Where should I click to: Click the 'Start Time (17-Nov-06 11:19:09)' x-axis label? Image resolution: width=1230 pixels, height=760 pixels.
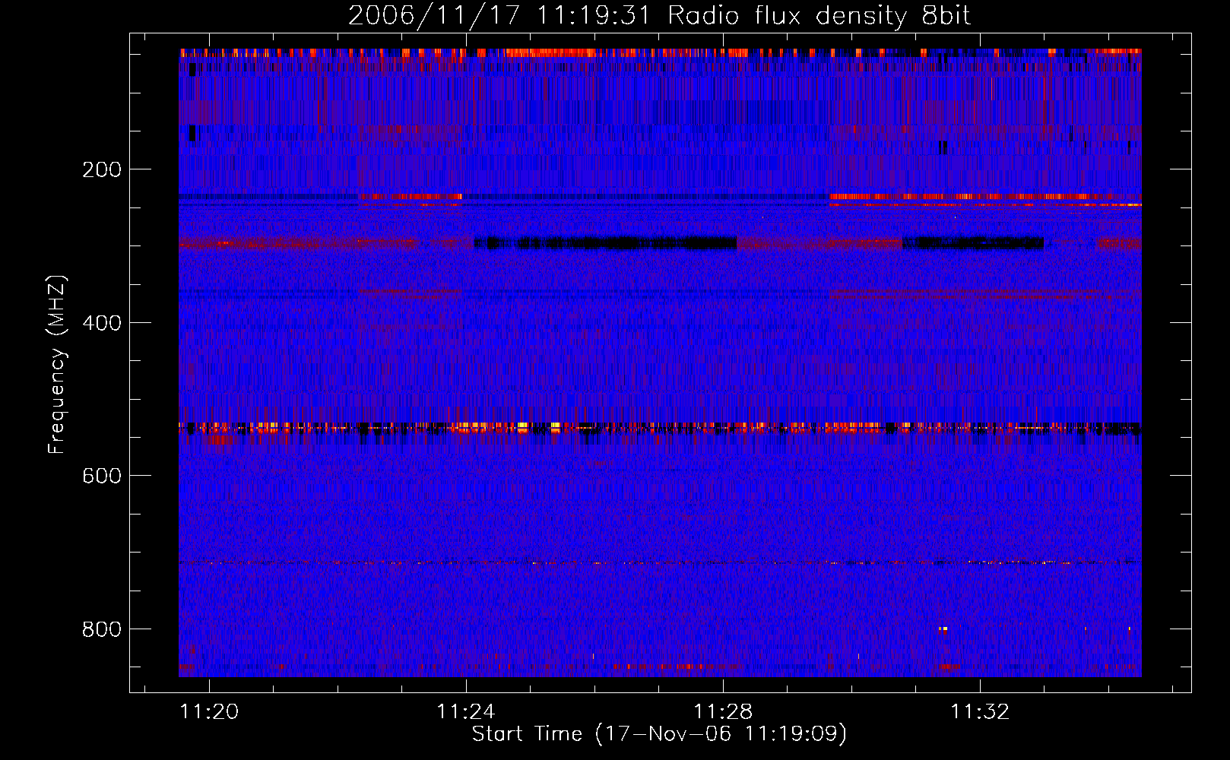(659, 734)
